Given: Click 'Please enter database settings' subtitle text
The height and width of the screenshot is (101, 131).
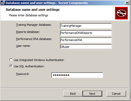Looking at the screenshot, I should [29, 15].
